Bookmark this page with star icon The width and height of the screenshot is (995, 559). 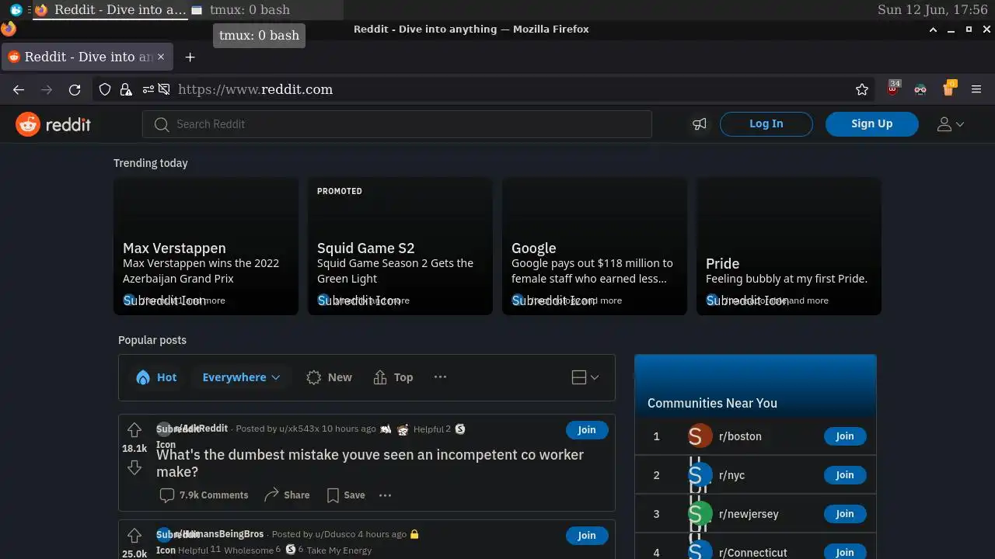[862, 90]
